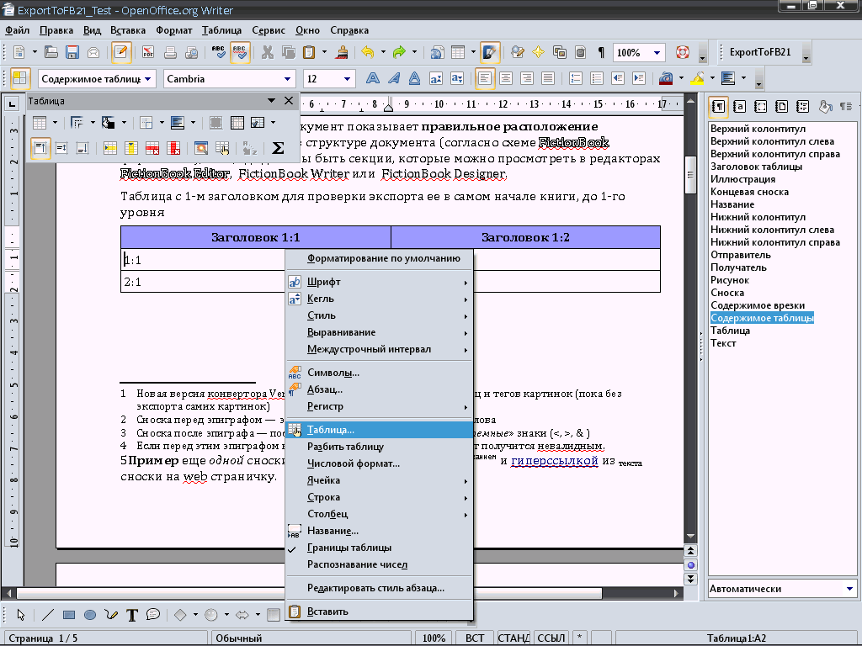Click the Open document folder icon

(51, 52)
